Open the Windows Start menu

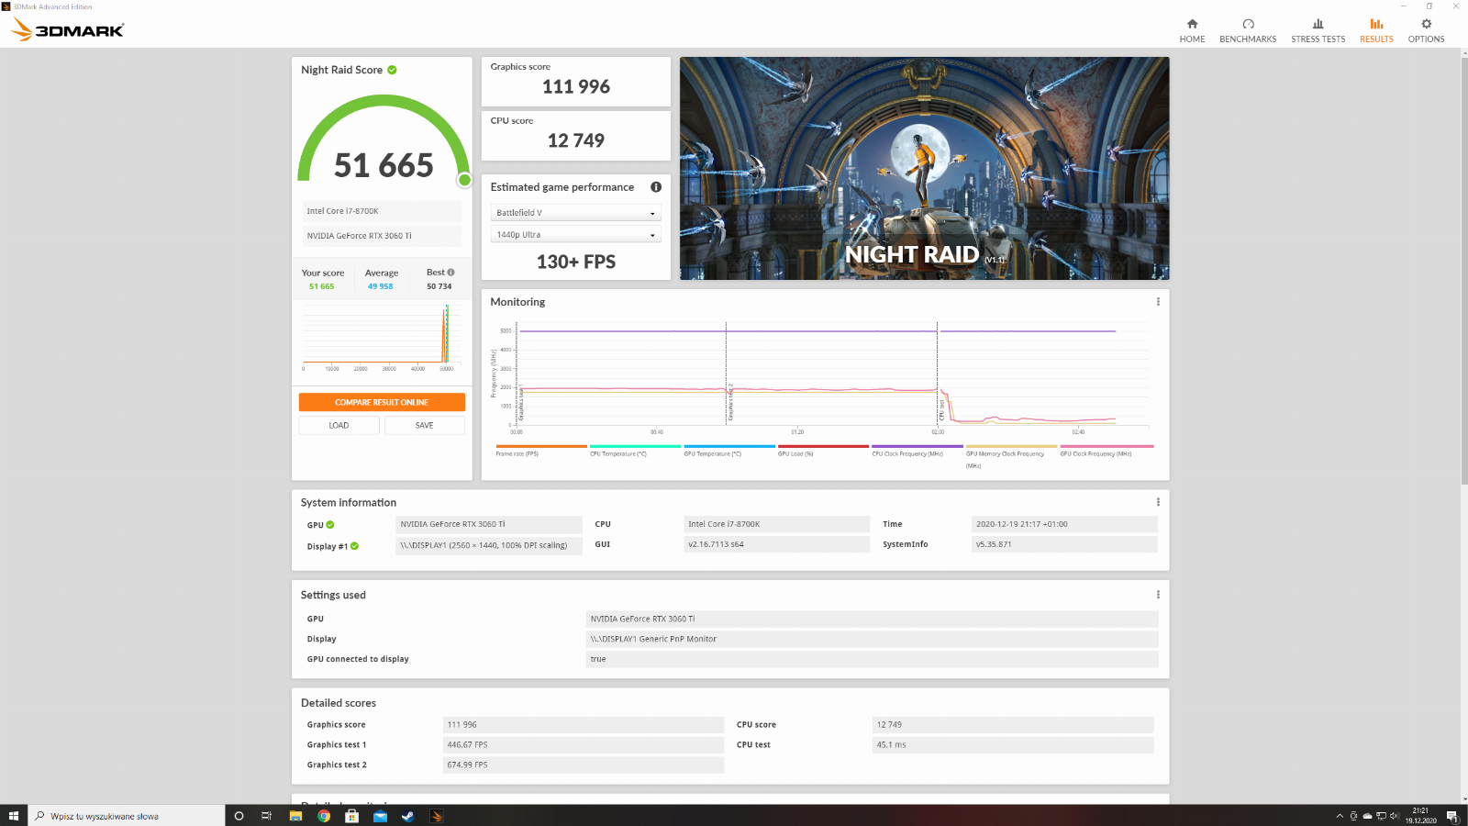[x=14, y=816]
